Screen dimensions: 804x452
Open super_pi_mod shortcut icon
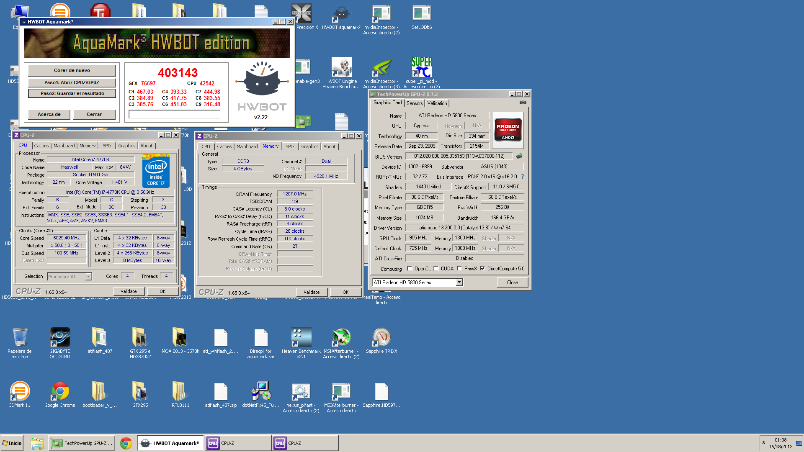point(421,72)
